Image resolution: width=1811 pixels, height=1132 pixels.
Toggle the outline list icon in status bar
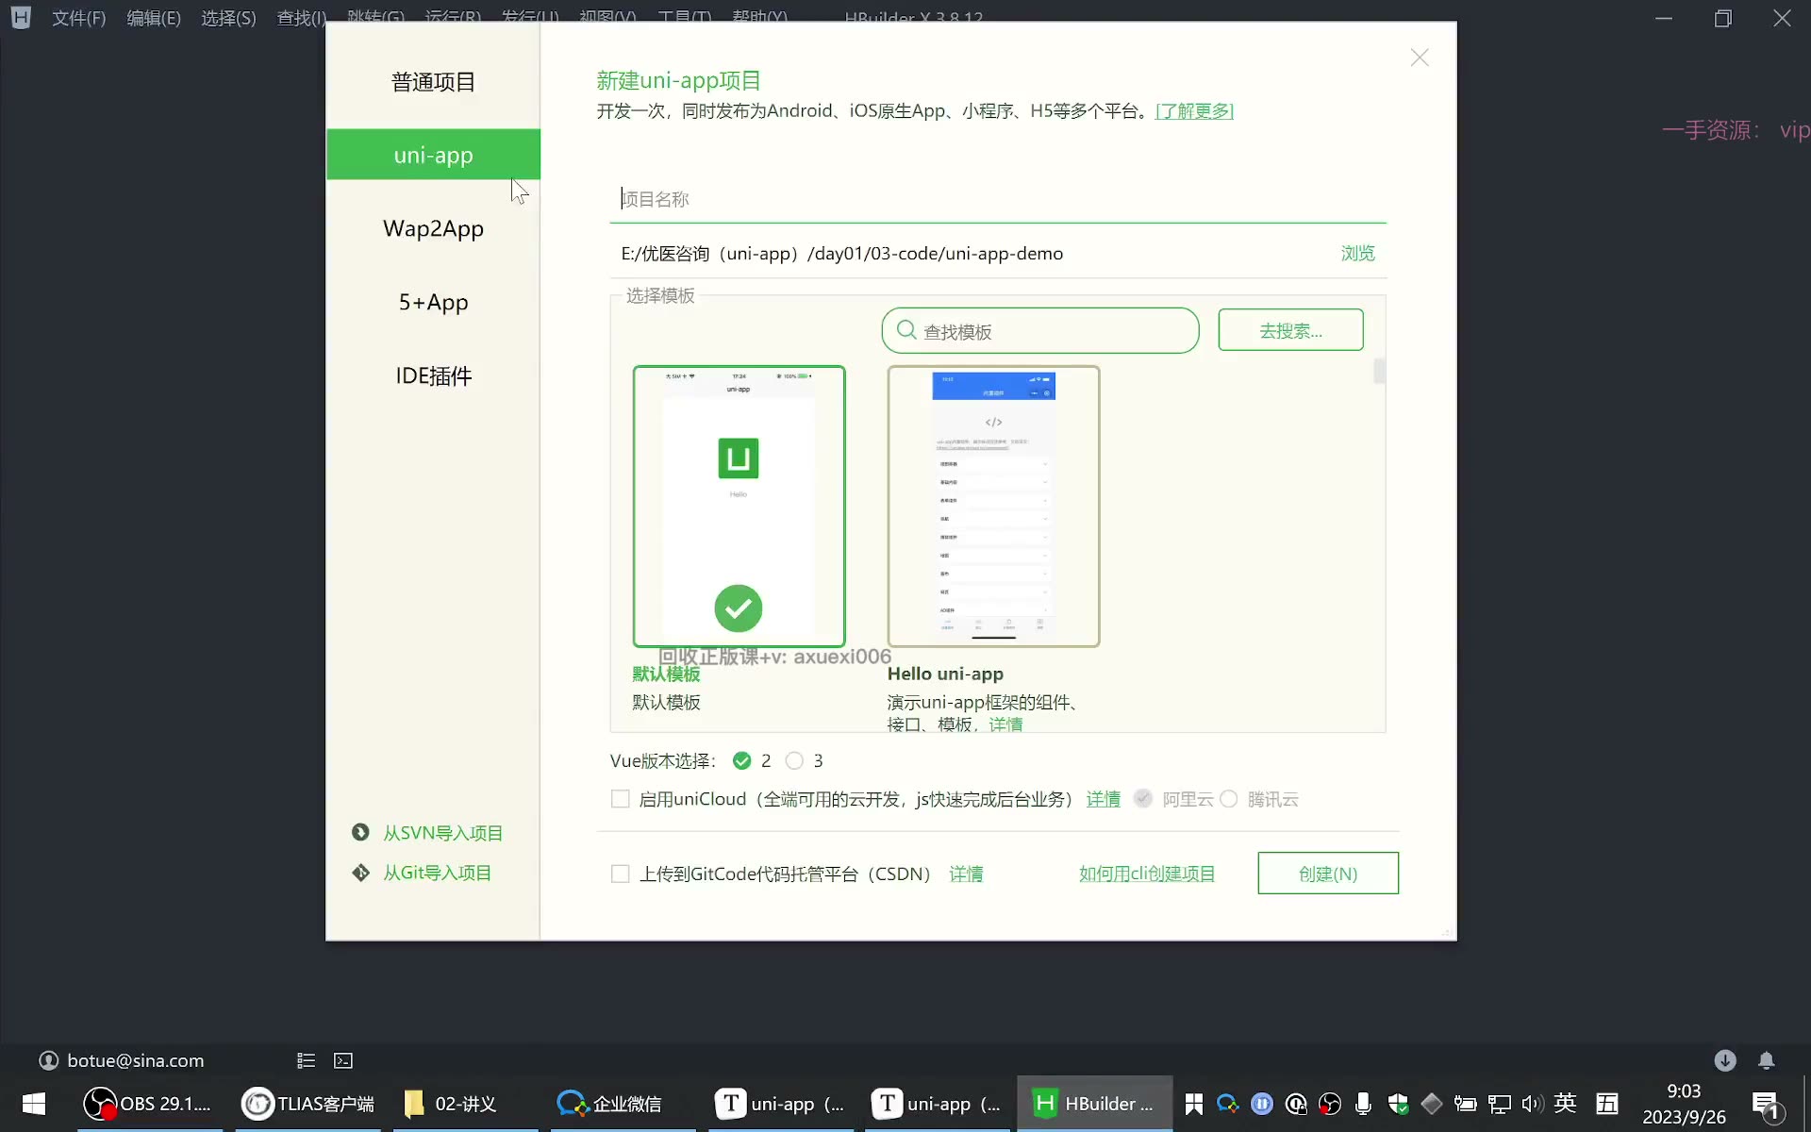point(306,1060)
